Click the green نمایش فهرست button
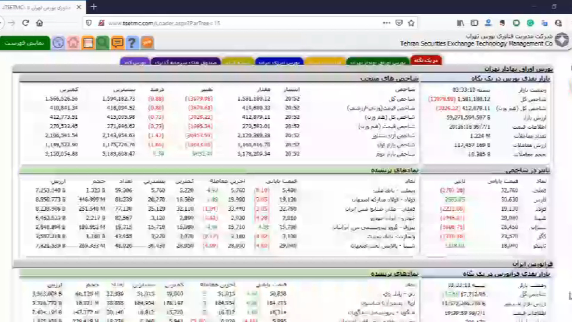Screen dimensions: 572x322 coord(25,43)
